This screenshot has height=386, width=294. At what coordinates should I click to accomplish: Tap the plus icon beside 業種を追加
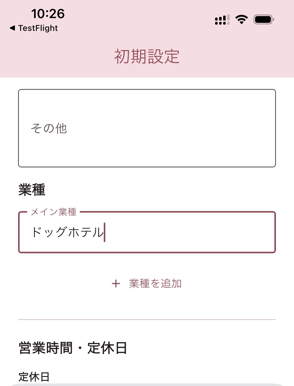click(116, 284)
